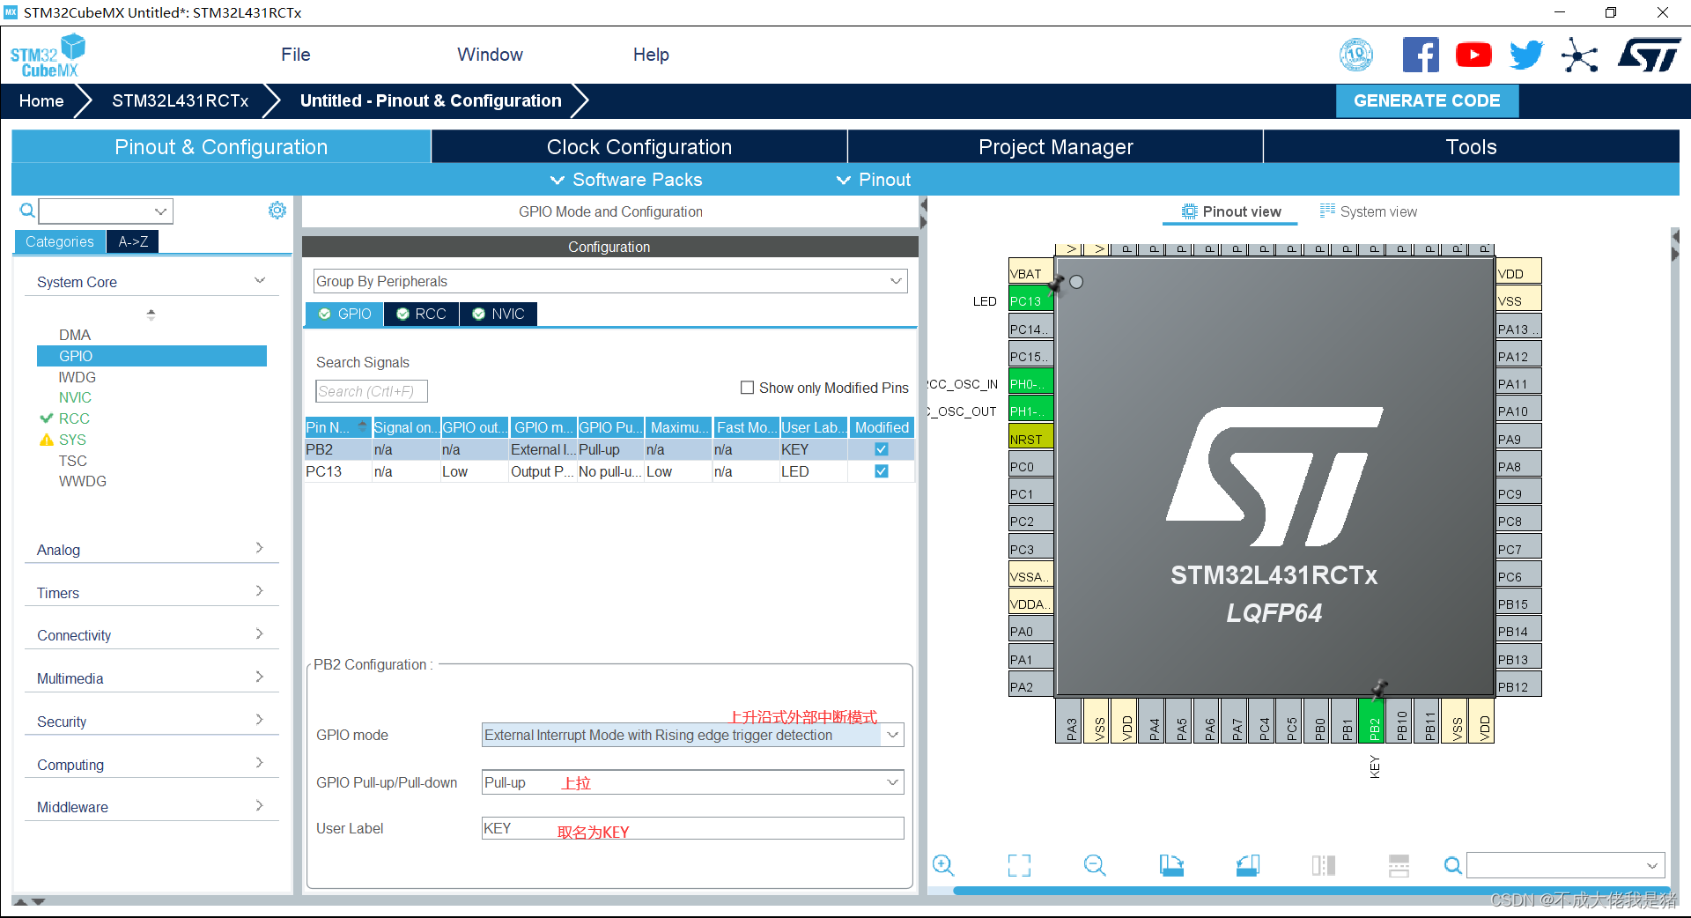Rotate chip view counterclockwise icon
Viewport: 1691px width, 918px height.
1248,865
